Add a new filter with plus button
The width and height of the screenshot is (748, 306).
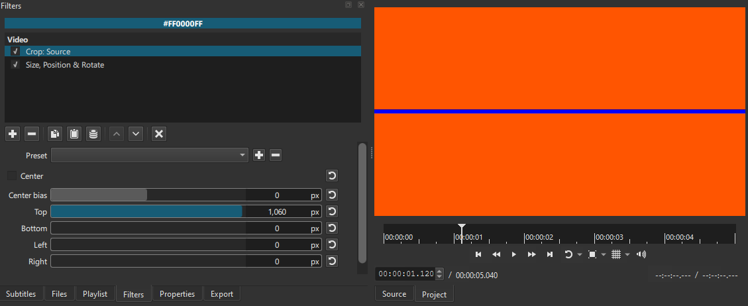pos(13,134)
